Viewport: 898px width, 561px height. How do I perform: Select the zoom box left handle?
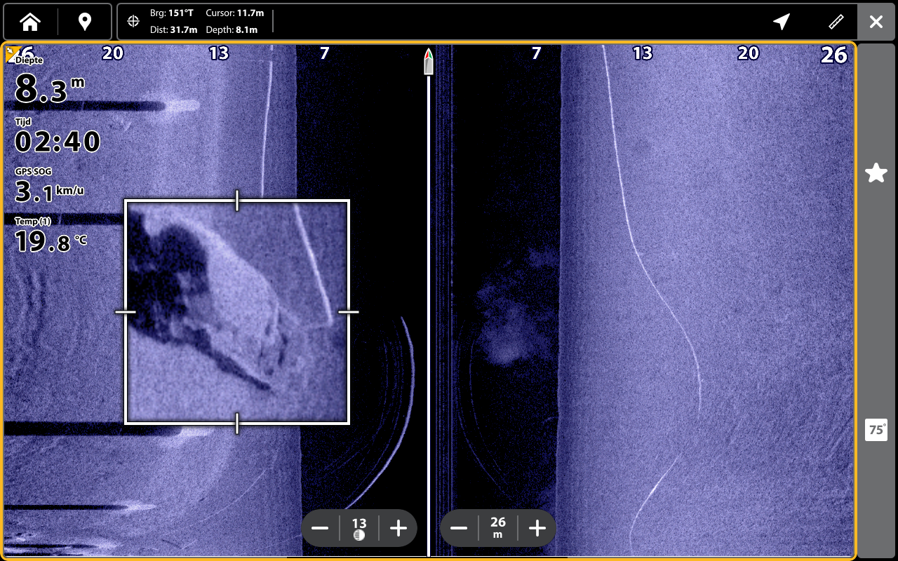126,312
